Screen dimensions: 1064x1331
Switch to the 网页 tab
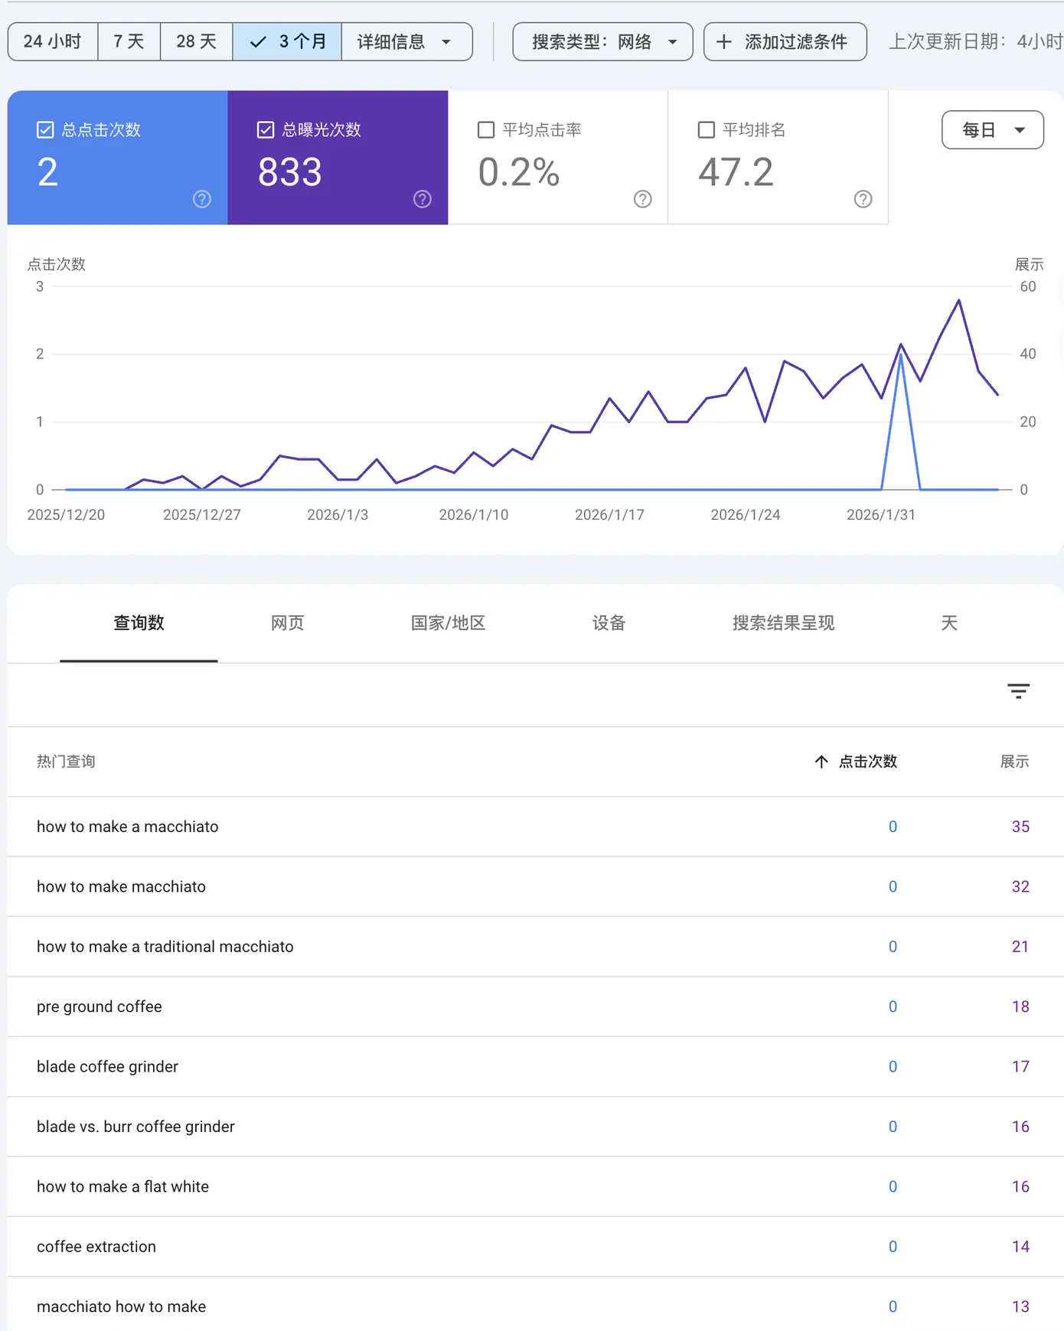pyautogui.click(x=288, y=623)
